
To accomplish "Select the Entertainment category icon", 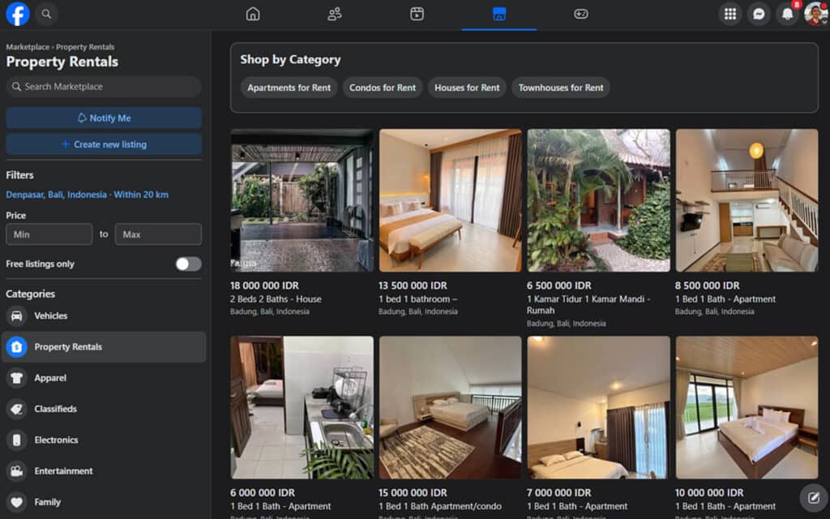I will tap(17, 471).
